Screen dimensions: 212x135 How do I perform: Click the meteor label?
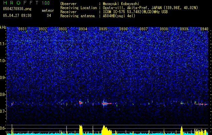(x=48, y=10)
